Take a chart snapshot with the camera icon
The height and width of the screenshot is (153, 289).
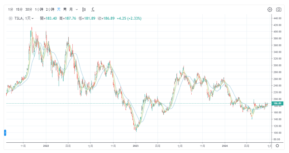coord(279,10)
